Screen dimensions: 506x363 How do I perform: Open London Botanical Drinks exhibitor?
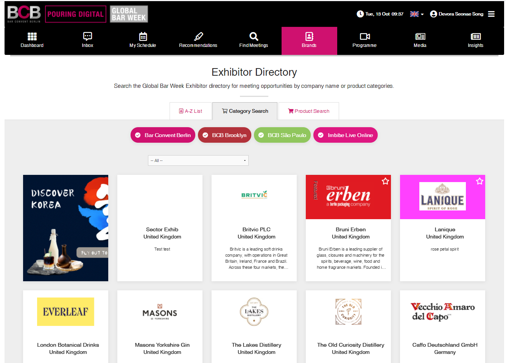point(68,345)
